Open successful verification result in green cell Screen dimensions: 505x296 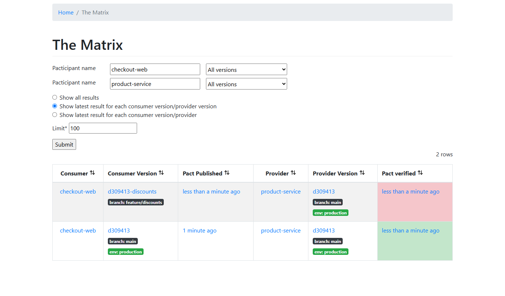(410, 231)
